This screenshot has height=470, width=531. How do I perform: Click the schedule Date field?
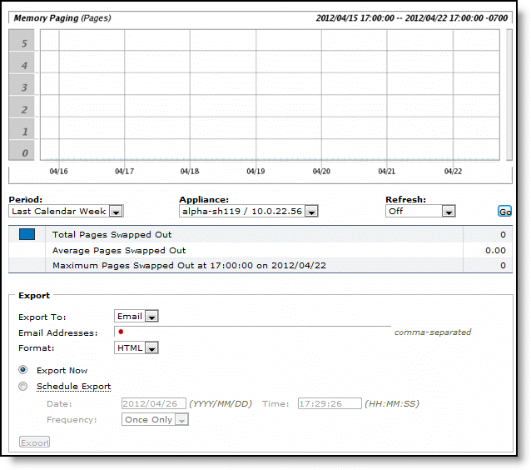click(153, 403)
